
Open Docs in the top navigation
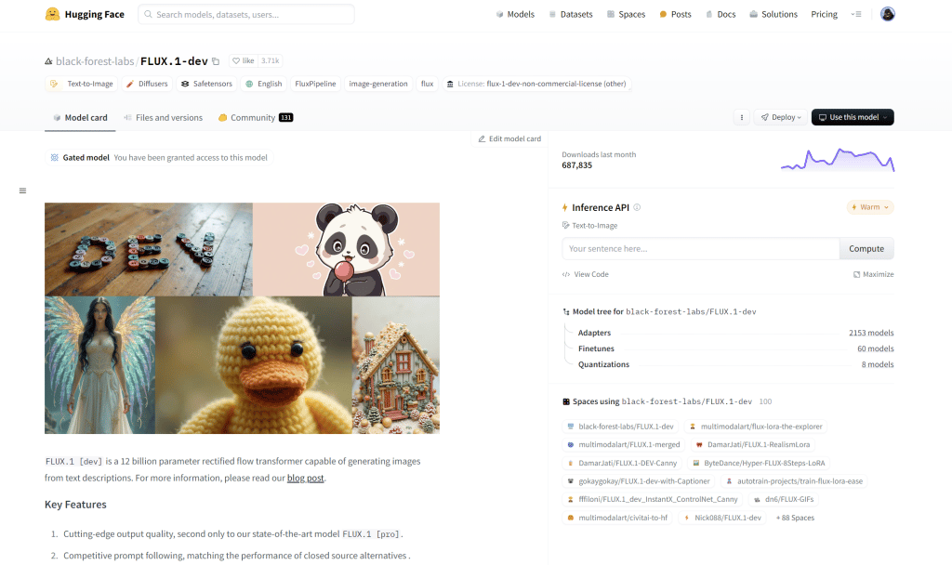(721, 14)
